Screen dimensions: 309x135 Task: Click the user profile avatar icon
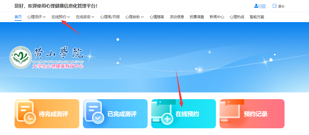pos(256,6)
